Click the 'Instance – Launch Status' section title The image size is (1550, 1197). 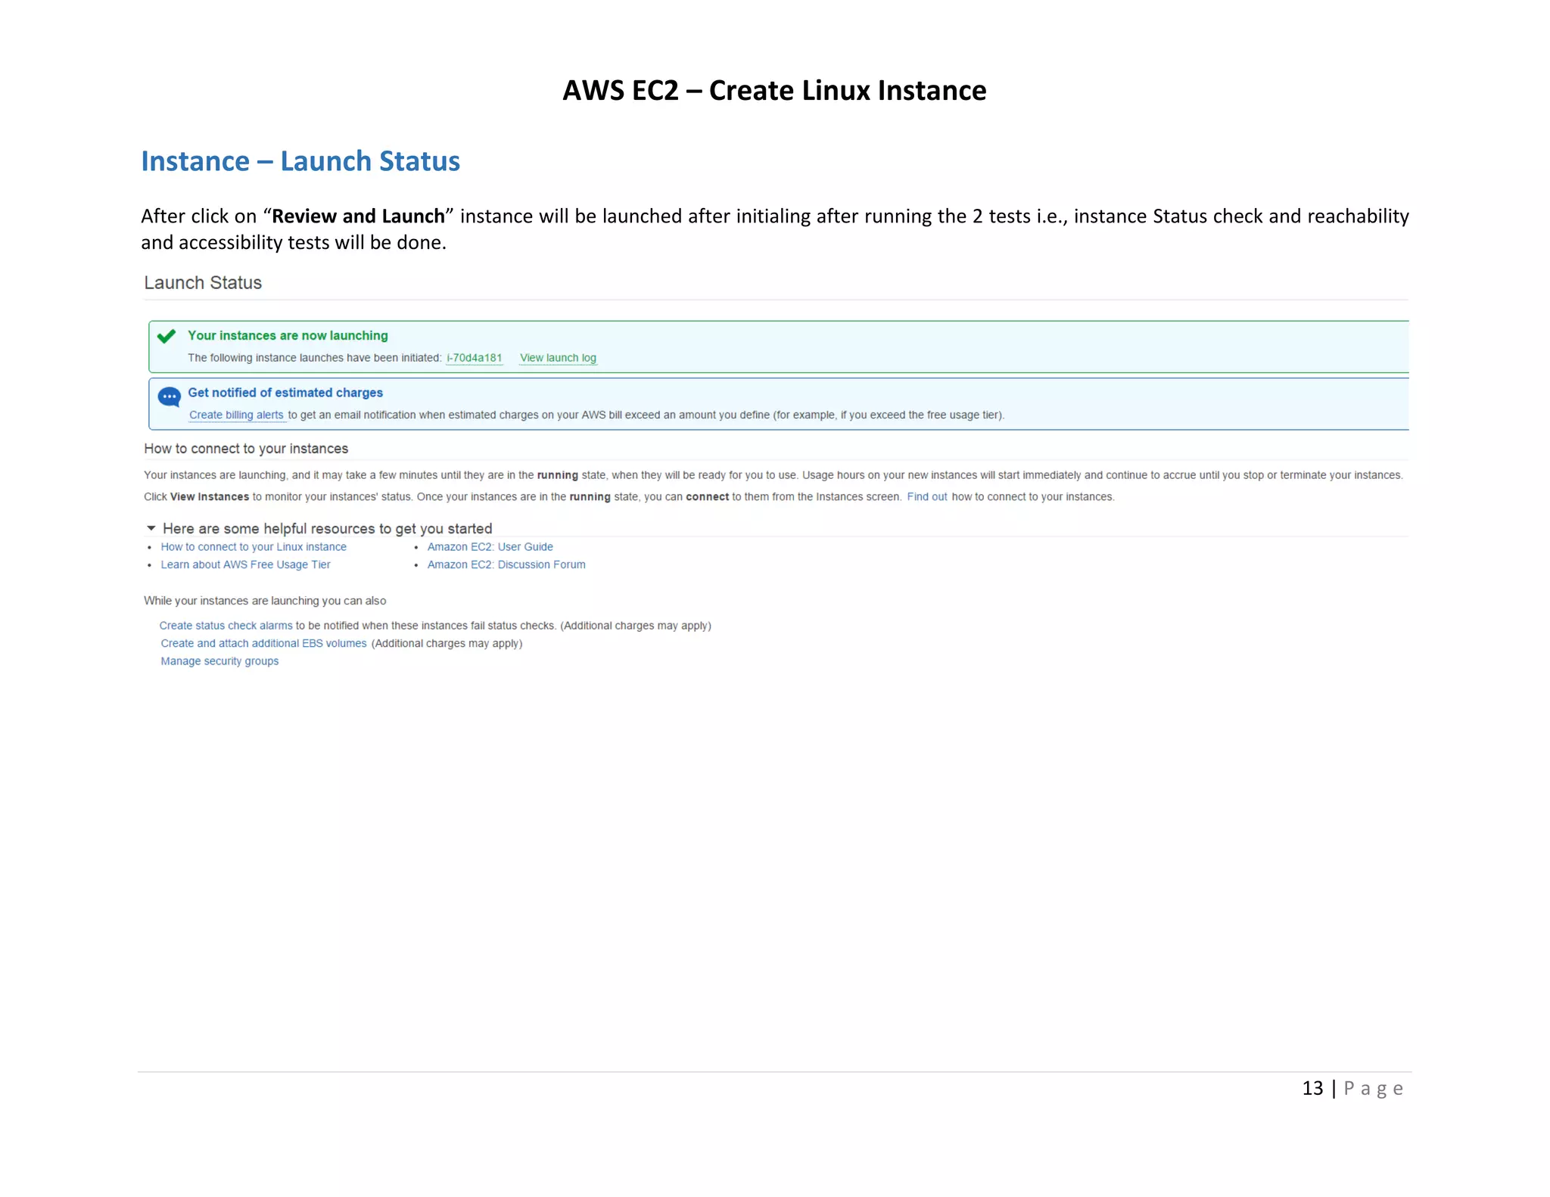click(300, 161)
